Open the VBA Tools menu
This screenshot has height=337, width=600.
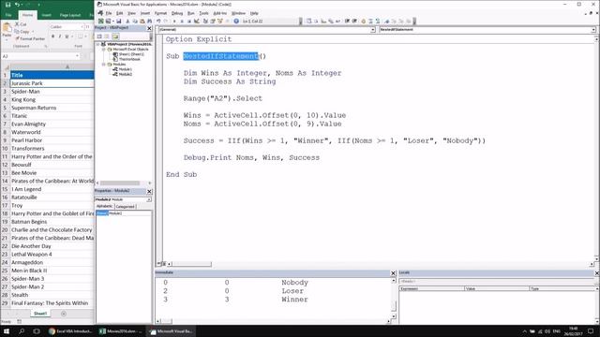click(203, 13)
